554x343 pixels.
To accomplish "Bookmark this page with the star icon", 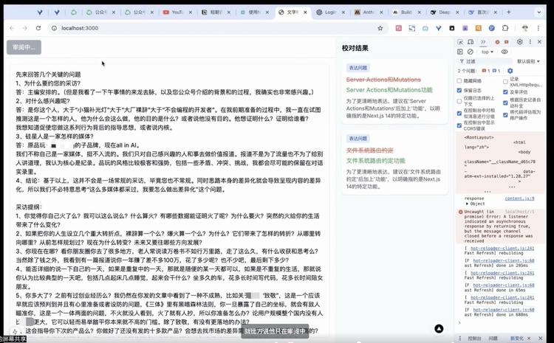I will click(x=380, y=28).
